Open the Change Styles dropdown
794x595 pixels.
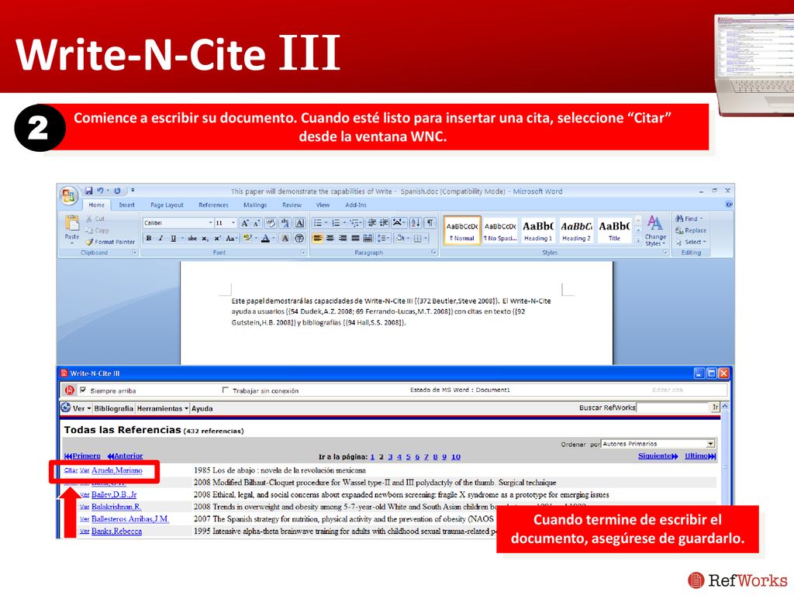[655, 231]
